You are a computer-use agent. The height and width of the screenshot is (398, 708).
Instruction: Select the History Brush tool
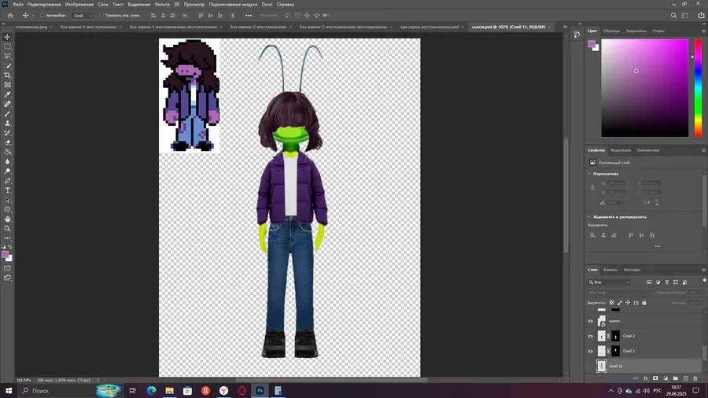[7, 133]
